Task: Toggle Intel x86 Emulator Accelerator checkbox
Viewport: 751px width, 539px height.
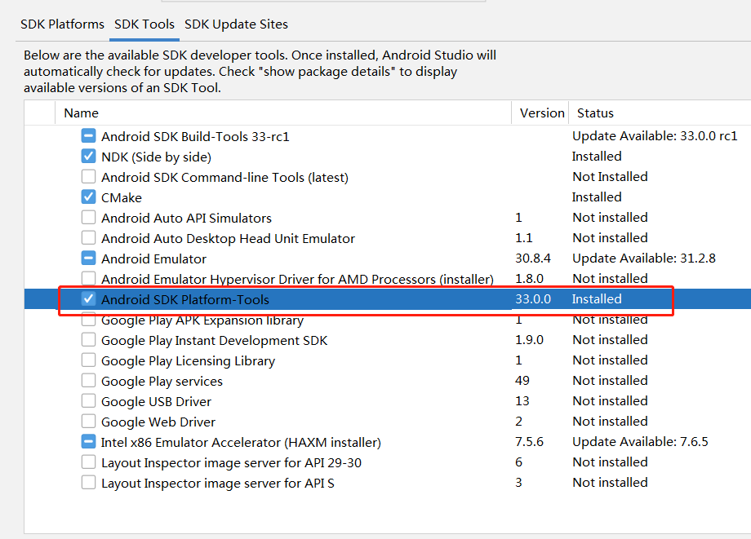Action: pyautogui.click(x=88, y=441)
